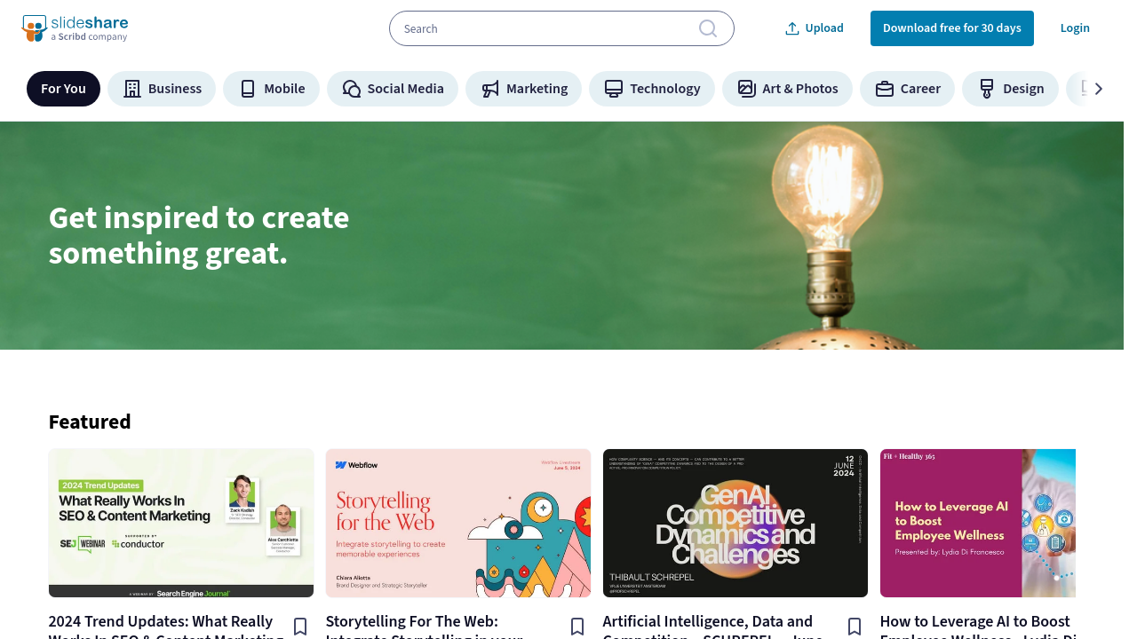The width and height of the screenshot is (1137, 639).
Task: Open the Marketing category
Action: 523,89
